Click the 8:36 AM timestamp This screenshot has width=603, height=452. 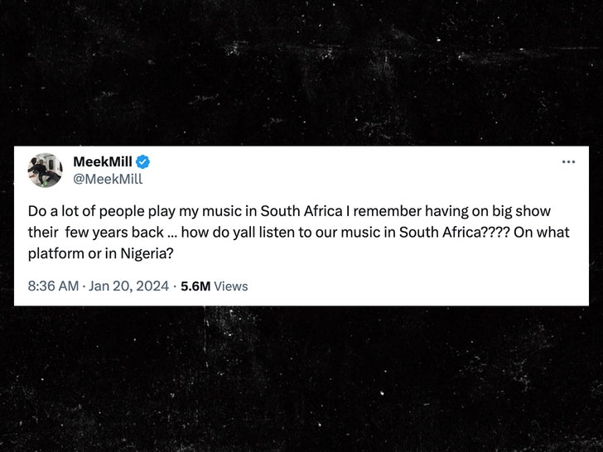click(53, 286)
